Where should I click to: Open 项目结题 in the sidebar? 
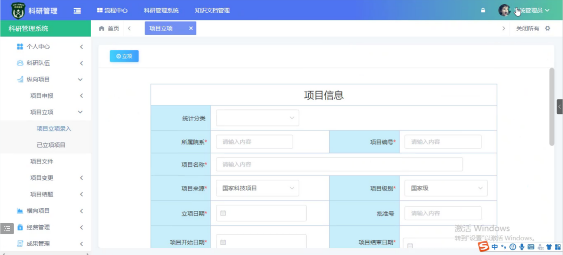tap(42, 194)
